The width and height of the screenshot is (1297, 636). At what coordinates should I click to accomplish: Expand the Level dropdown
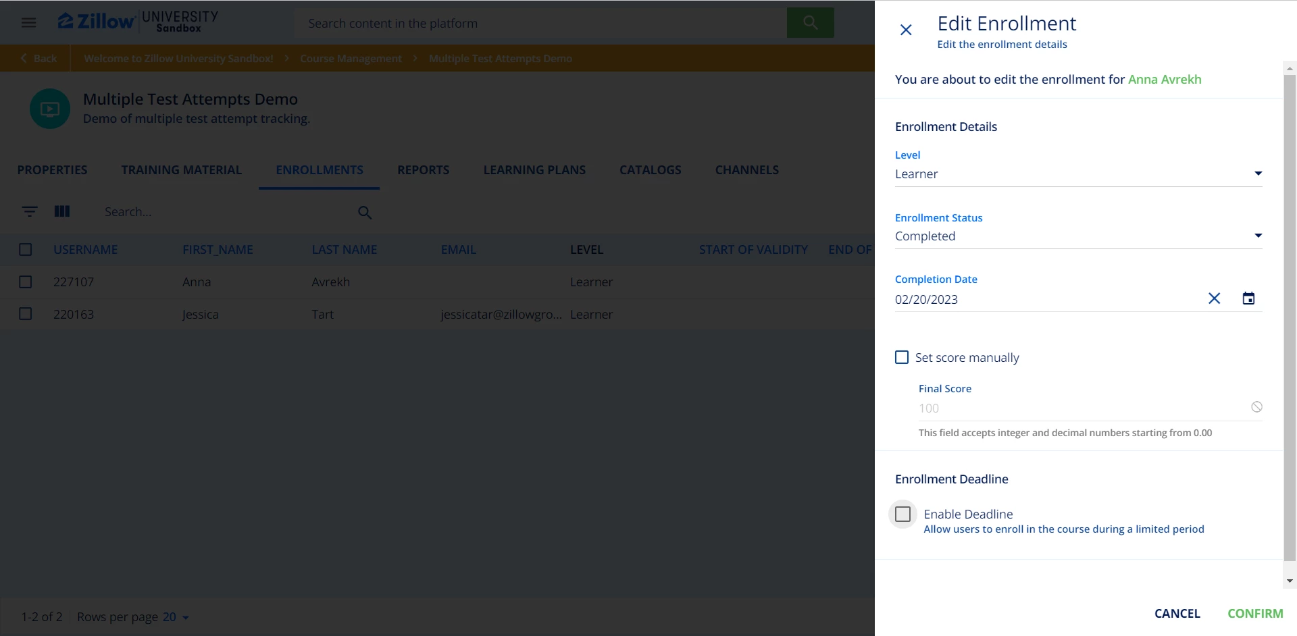tap(1079, 174)
